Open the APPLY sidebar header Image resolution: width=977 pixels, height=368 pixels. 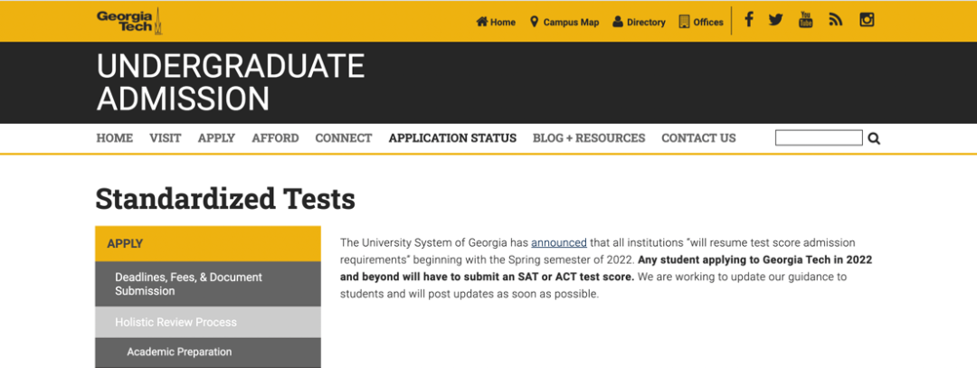(x=208, y=243)
